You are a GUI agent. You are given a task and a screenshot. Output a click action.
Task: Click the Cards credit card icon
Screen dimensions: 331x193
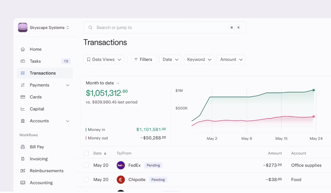pyautogui.click(x=23, y=97)
